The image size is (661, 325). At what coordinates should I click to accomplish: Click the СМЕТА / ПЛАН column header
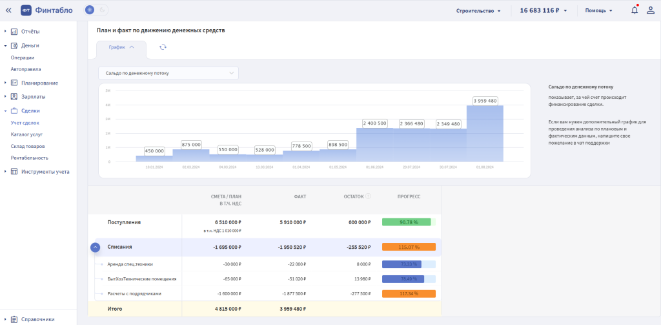pos(227,200)
